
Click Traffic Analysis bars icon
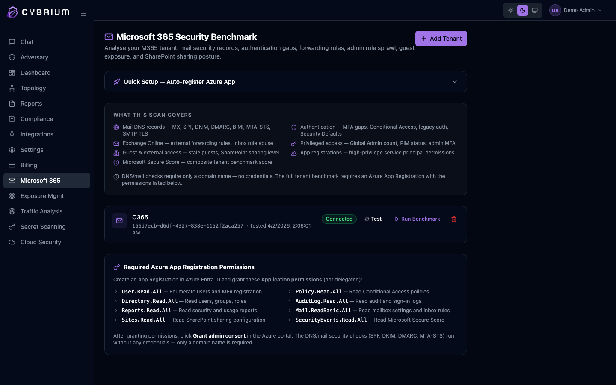click(12, 211)
